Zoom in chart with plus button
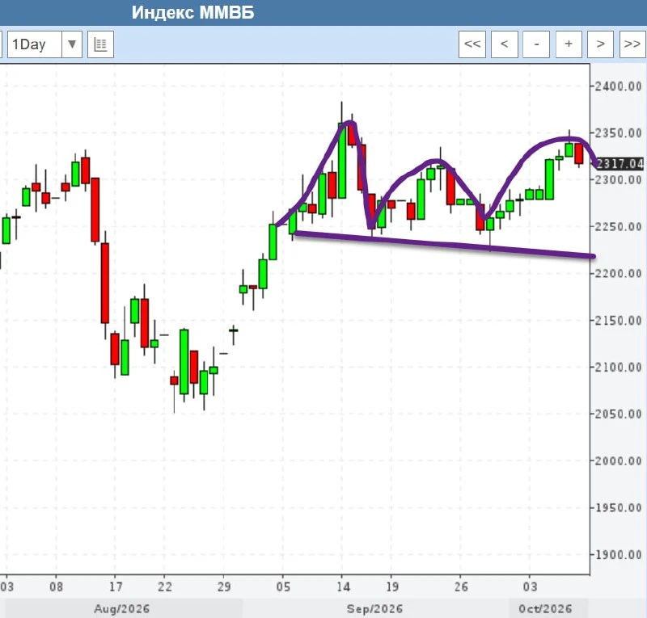The height and width of the screenshot is (618, 647). coord(569,44)
